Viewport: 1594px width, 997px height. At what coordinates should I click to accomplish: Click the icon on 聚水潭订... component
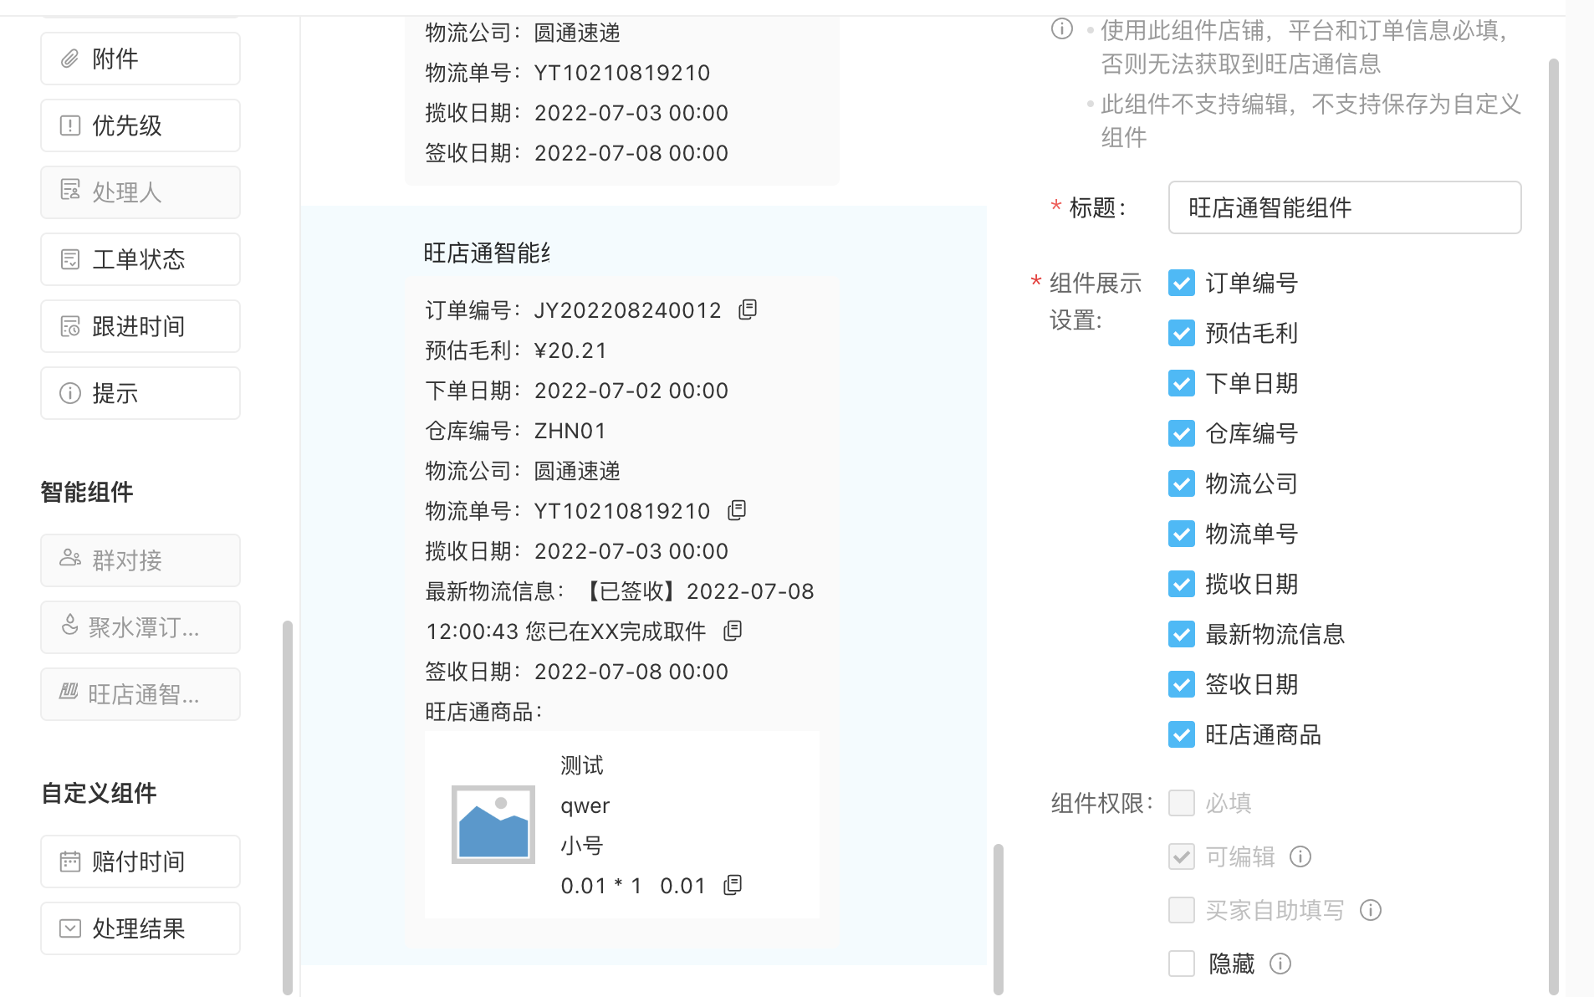[x=70, y=625]
